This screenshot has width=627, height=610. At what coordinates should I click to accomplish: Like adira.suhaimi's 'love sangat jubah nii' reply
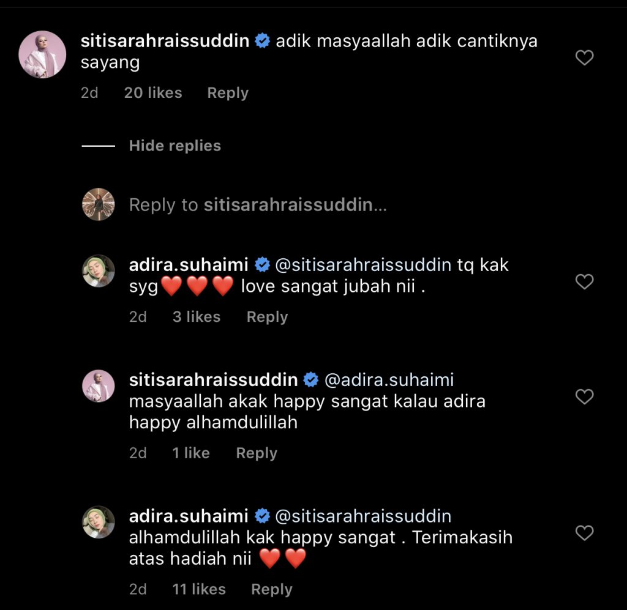(584, 281)
